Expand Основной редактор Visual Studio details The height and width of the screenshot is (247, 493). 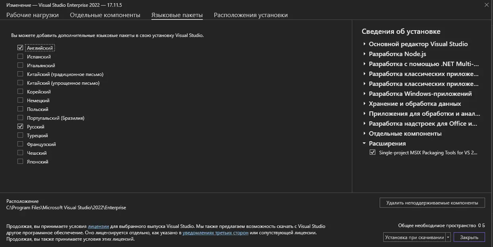(x=364, y=44)
